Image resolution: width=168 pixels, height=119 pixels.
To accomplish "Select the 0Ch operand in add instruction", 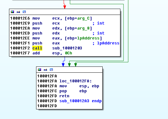I will 68,53.
